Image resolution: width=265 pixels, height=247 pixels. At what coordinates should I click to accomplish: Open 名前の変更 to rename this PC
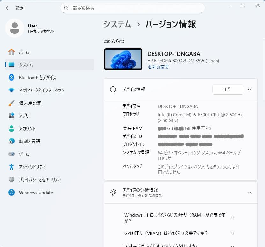click(x=158, y=67)
